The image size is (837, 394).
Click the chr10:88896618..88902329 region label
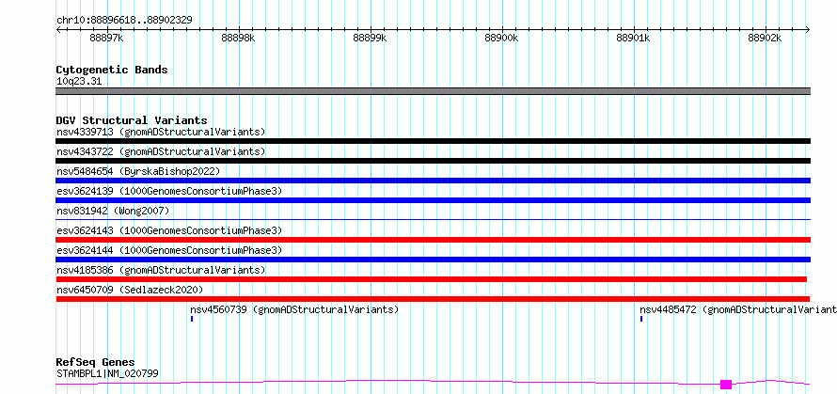pos(124,20)
